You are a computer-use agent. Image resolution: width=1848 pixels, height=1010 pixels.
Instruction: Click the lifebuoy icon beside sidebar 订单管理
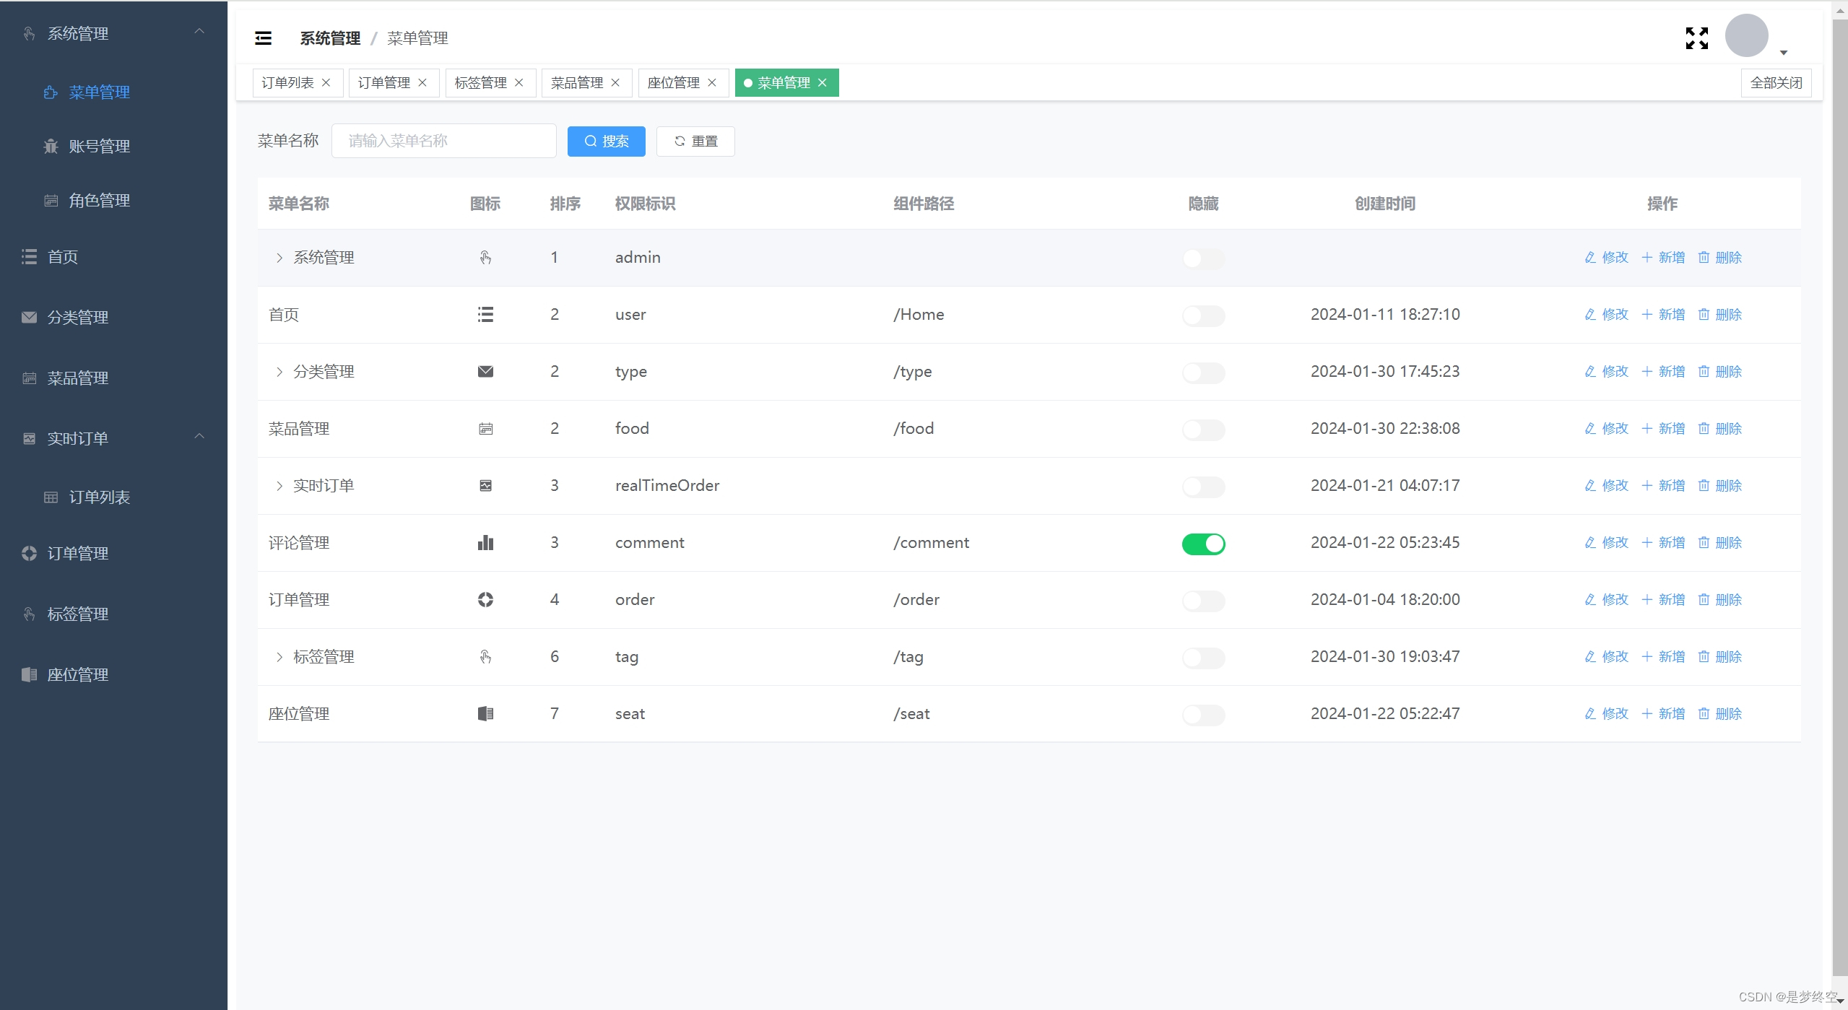click(29, 554)
